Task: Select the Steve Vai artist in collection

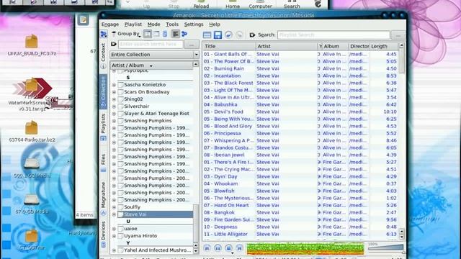Action: [155, 214]
